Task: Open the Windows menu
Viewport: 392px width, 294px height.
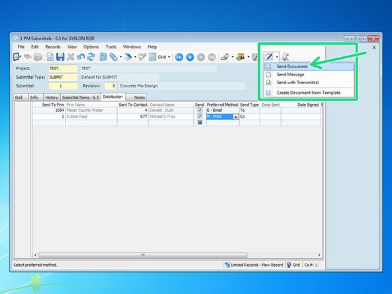Action: 132,47
